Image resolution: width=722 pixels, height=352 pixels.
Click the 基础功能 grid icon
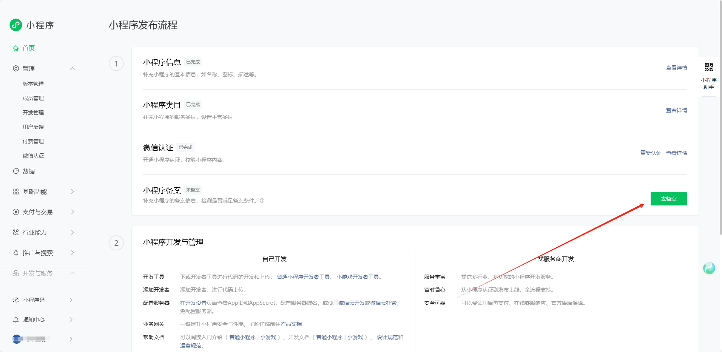(15, 191)
